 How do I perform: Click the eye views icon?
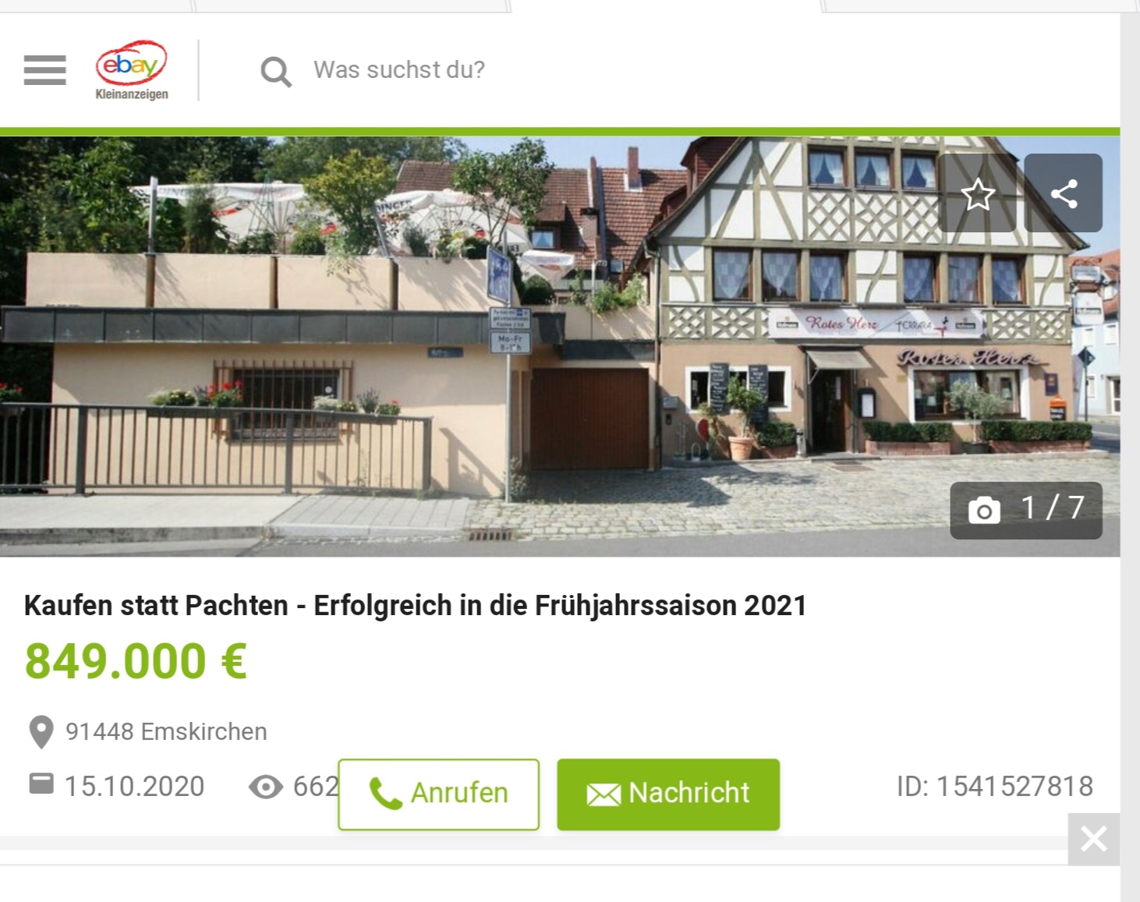tap(266, 787)
